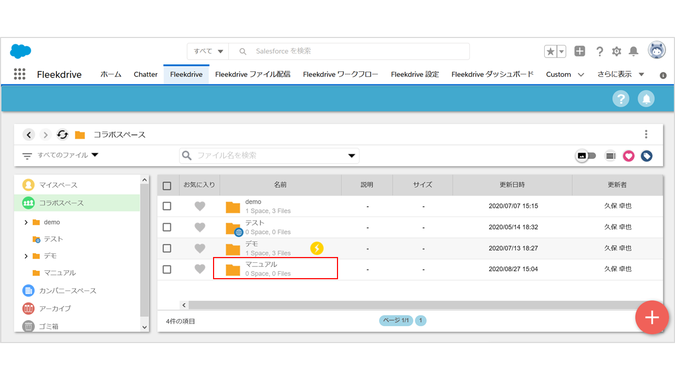Open the すべてのファイル filter dropdown
The image size is (675, 380).
coord(68,155)
